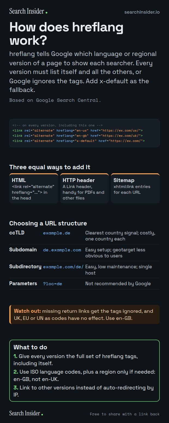Select the hreflang="en-us" code line
This screenshot has height=423, width=169.
tap(77, 131)
